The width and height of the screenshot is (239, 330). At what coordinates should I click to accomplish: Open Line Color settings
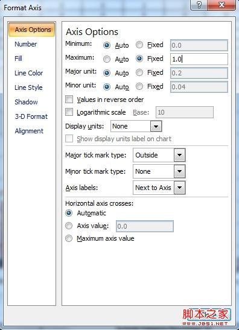pos(28,73)
